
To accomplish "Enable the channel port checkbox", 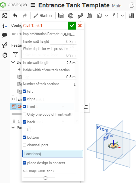I will (x=24, y=145).
